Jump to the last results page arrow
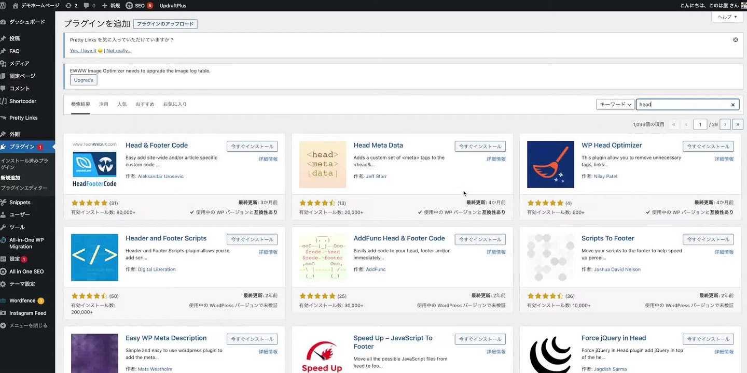This screenshot has width=747, height=373. (738, 124)
